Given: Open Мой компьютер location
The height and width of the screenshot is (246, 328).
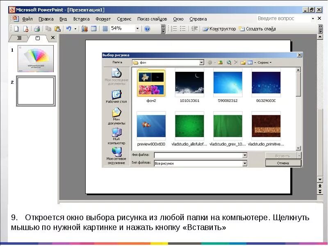Looking at the screenshot, I should pos(116,137).
